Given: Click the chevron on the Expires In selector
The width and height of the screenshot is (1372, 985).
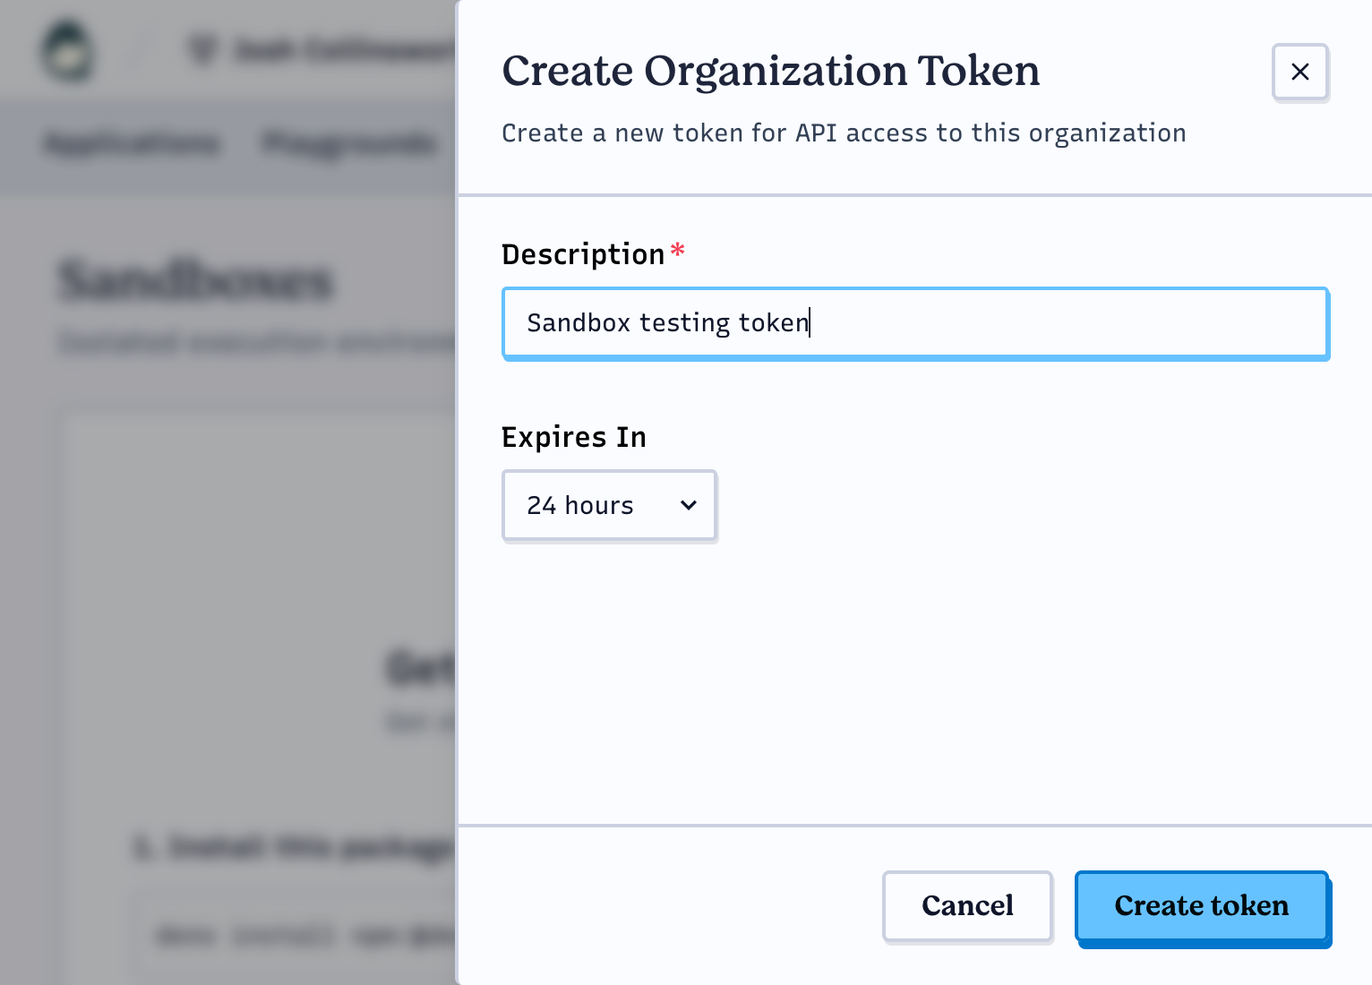Looking at the screenshot, I should 688,505.
